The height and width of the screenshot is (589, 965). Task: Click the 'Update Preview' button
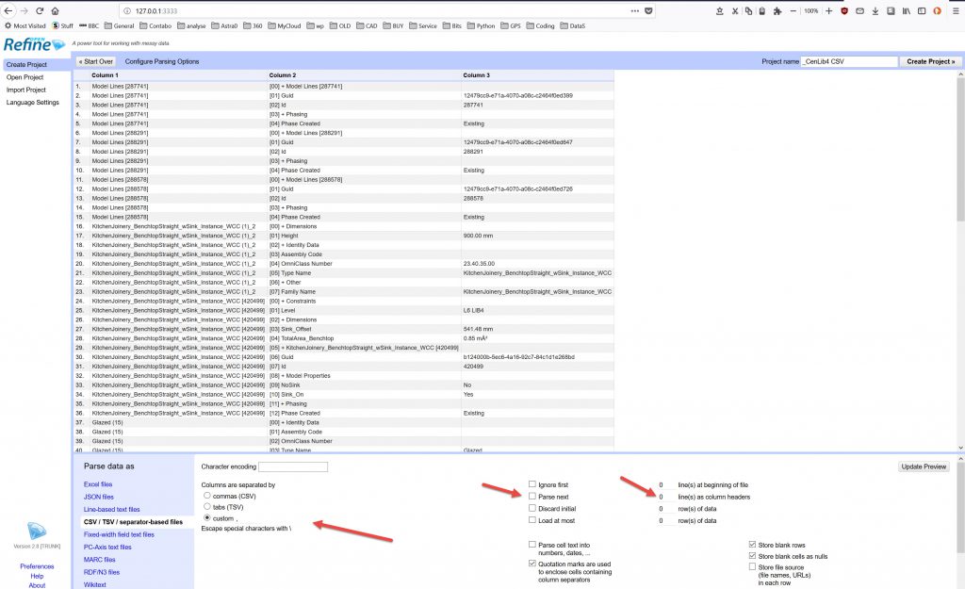924,466
